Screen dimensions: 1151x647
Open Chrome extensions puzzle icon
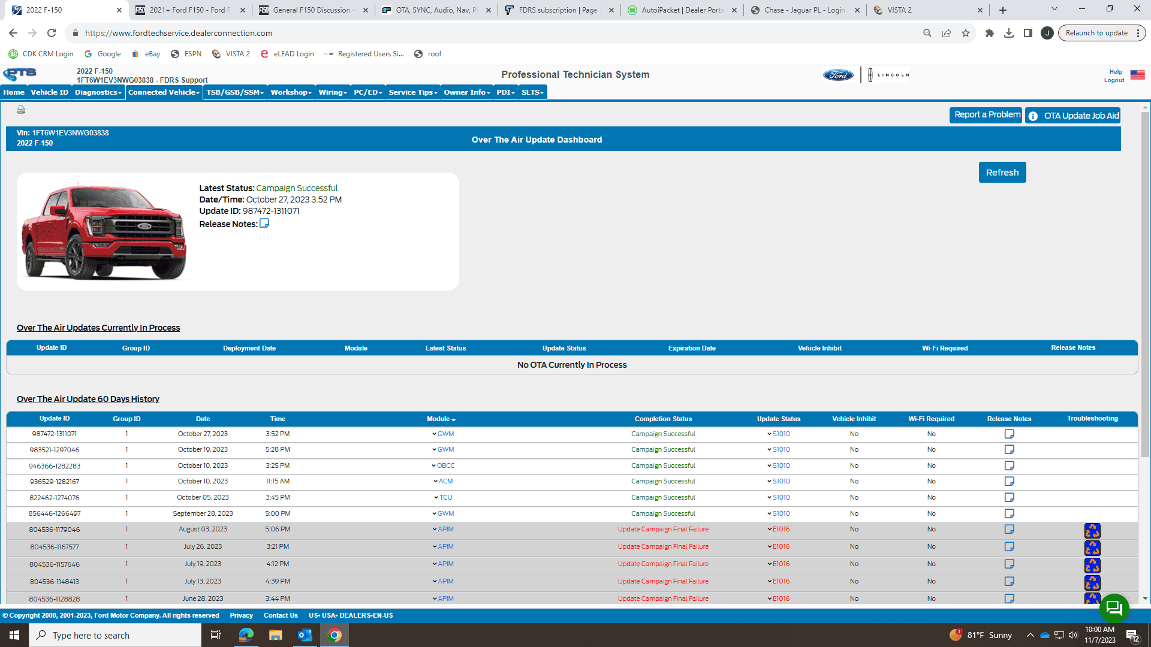(989, 34)
